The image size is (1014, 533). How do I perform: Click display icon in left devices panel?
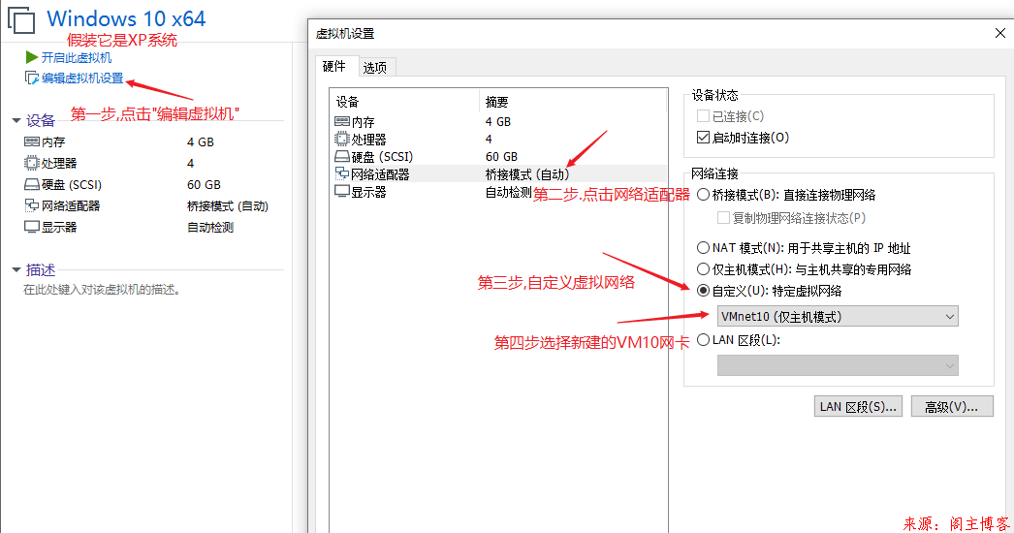click(x=32, y=227)
